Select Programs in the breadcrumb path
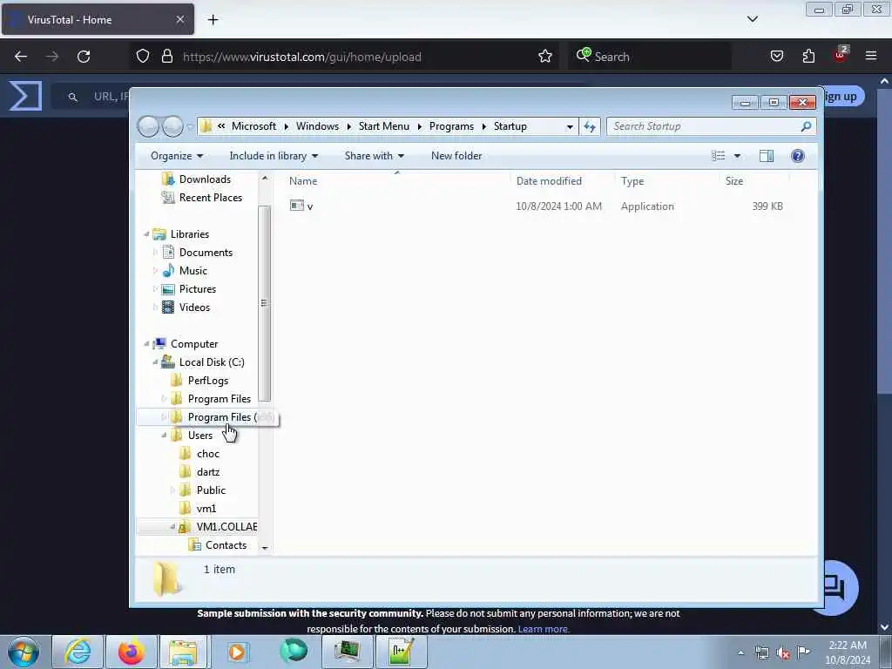Viewport: 892px width, 669px height. pos(451,126)
